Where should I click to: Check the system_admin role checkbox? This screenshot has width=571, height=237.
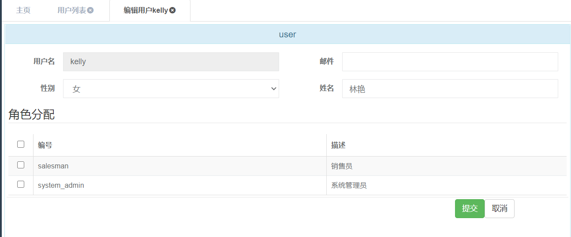(x=21, y=184)
